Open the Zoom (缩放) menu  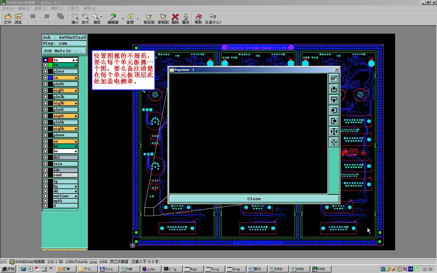(x=57, y=8)
